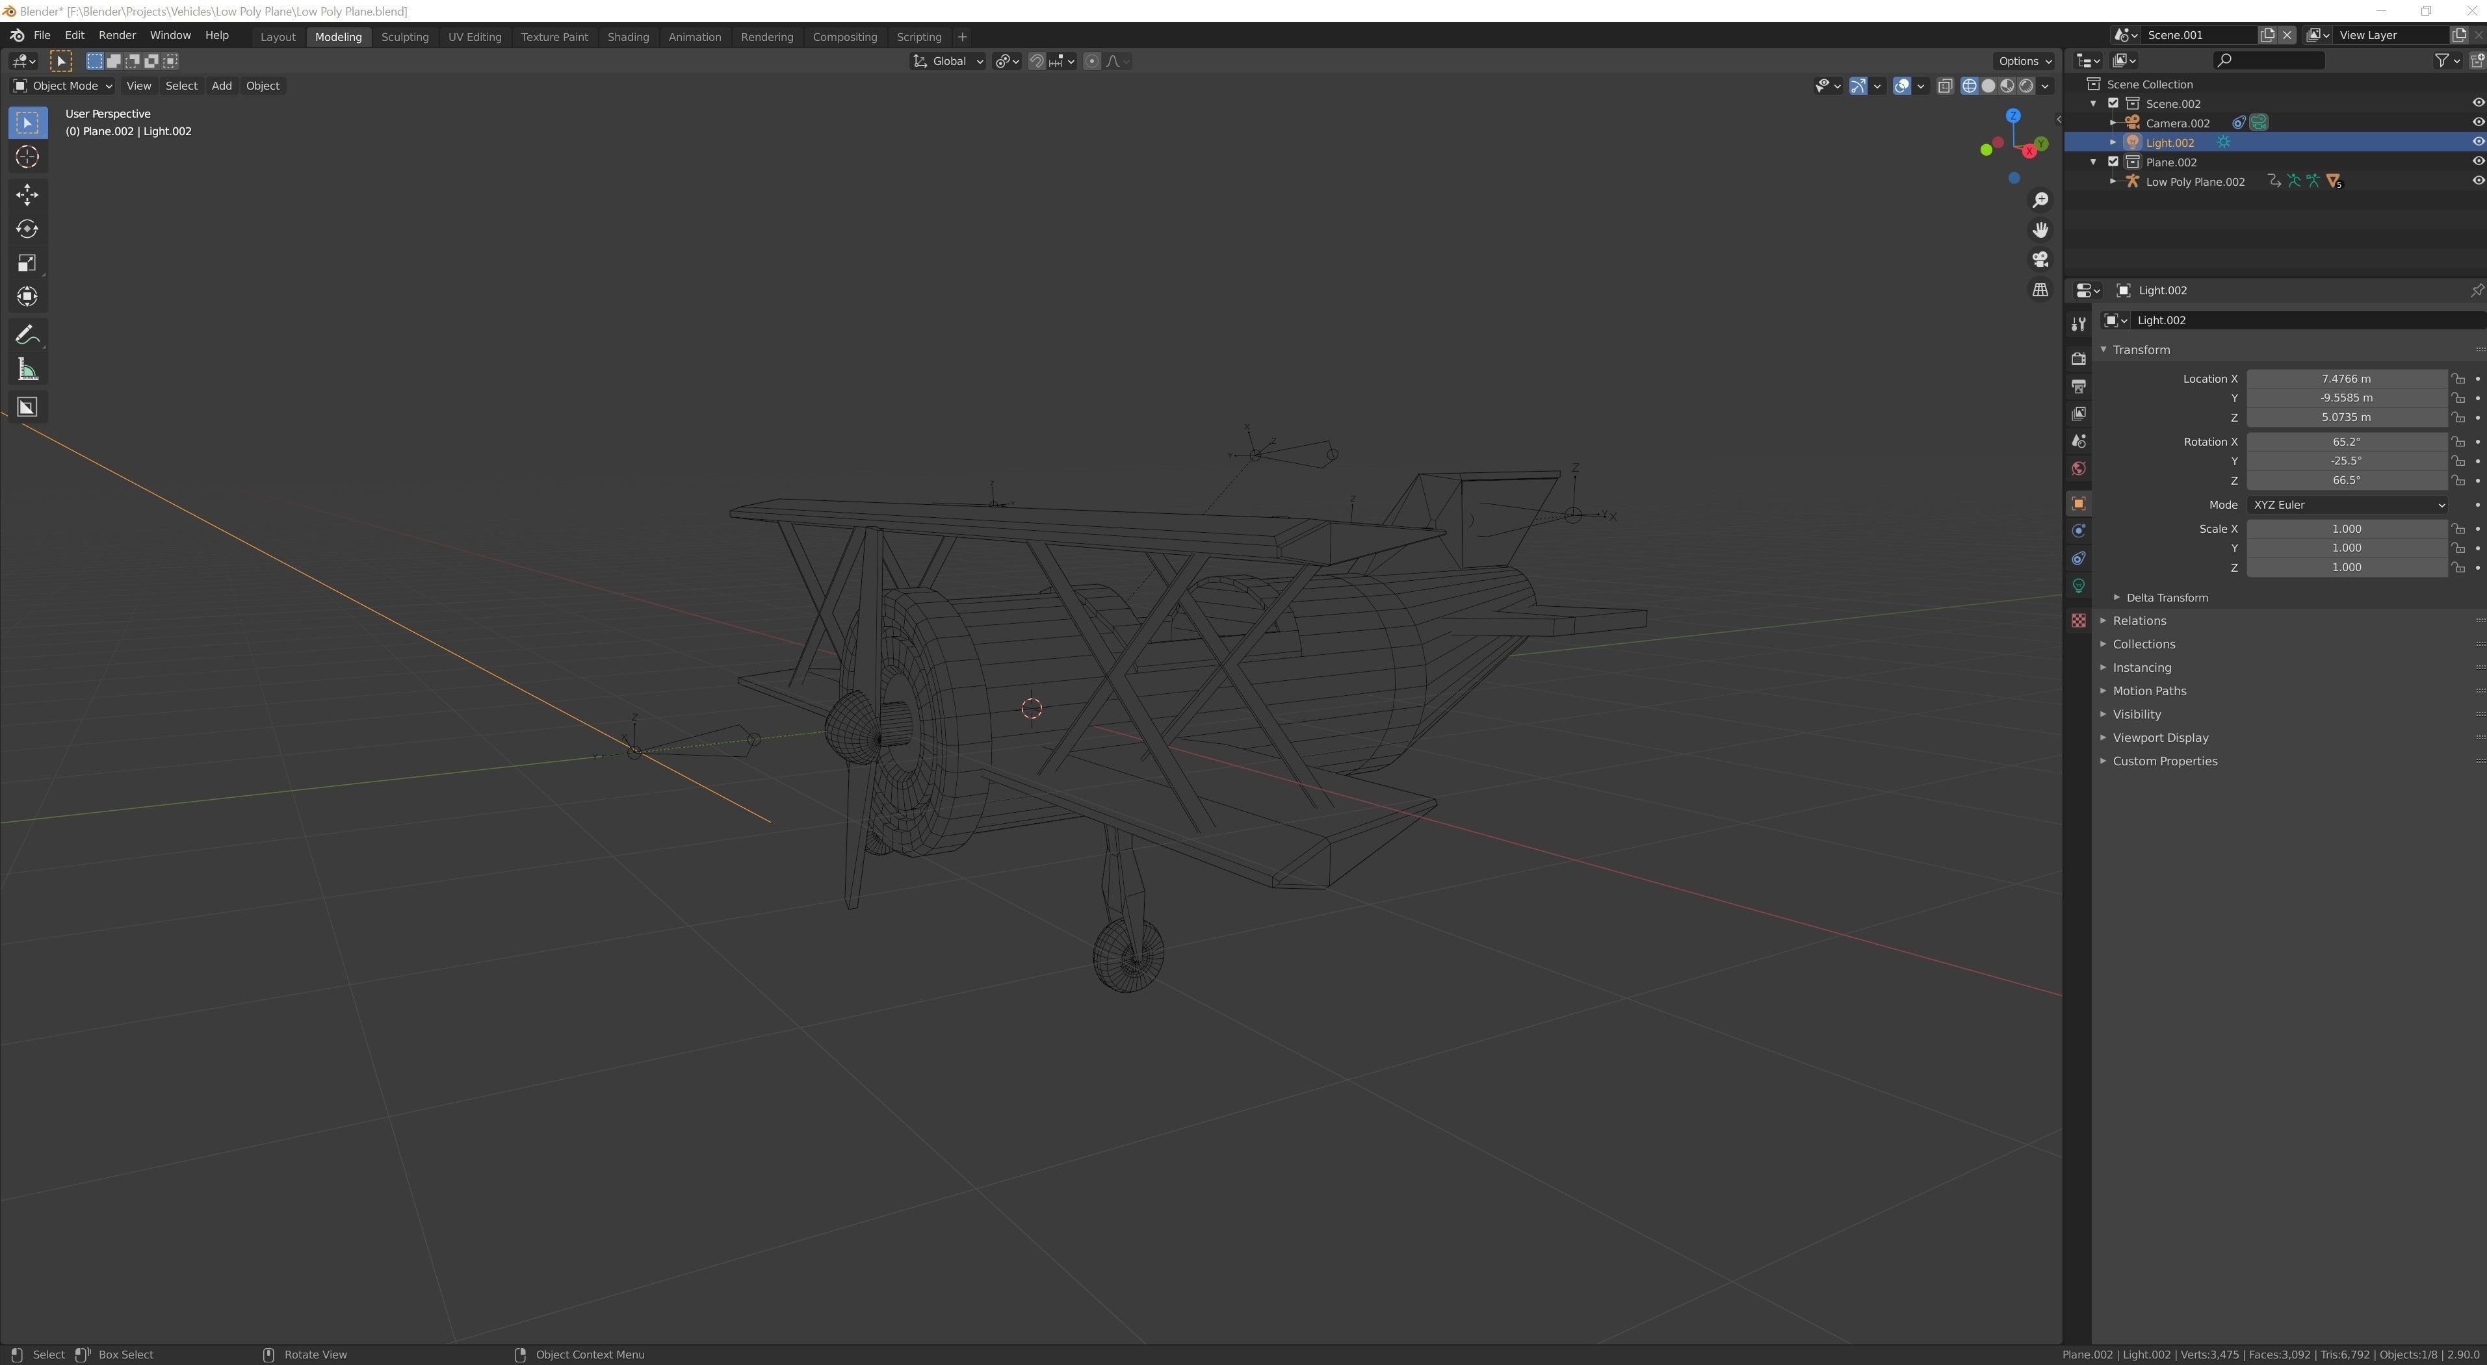Image resolution: width=2487 pixels, height=1365 pixels.
Task: Activate the Move tool
Action: [27, 194]
